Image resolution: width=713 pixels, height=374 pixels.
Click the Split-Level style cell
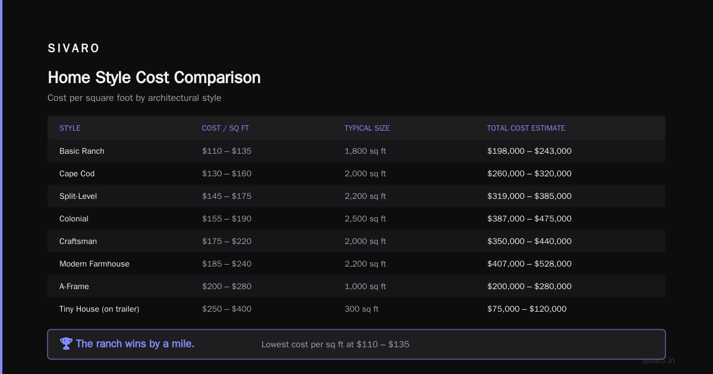click(78, 196)
